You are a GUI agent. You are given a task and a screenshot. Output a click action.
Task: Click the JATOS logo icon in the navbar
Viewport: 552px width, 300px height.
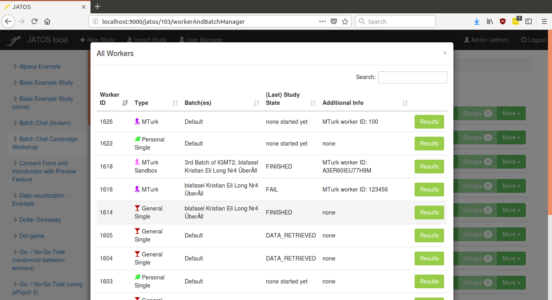coord(13,40)
